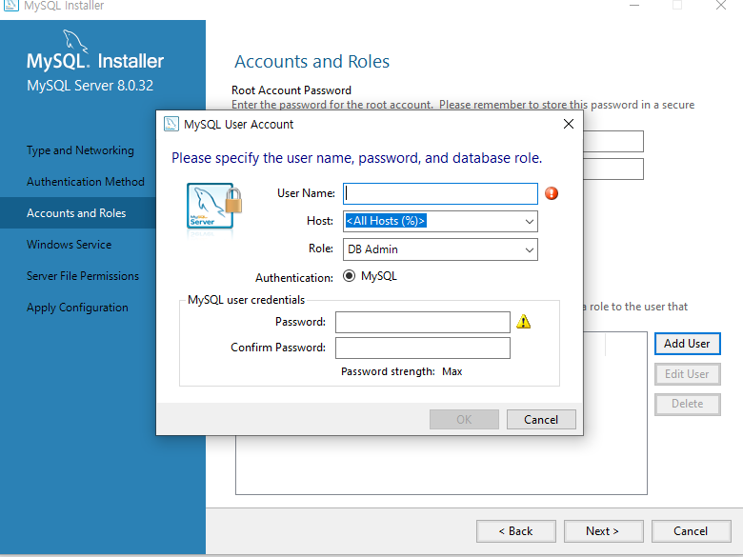Image resolution: width=743 pixels, height=557 pixels.
Task: Click the MySQL Server padlock image
Action: [x=214, y=207]
